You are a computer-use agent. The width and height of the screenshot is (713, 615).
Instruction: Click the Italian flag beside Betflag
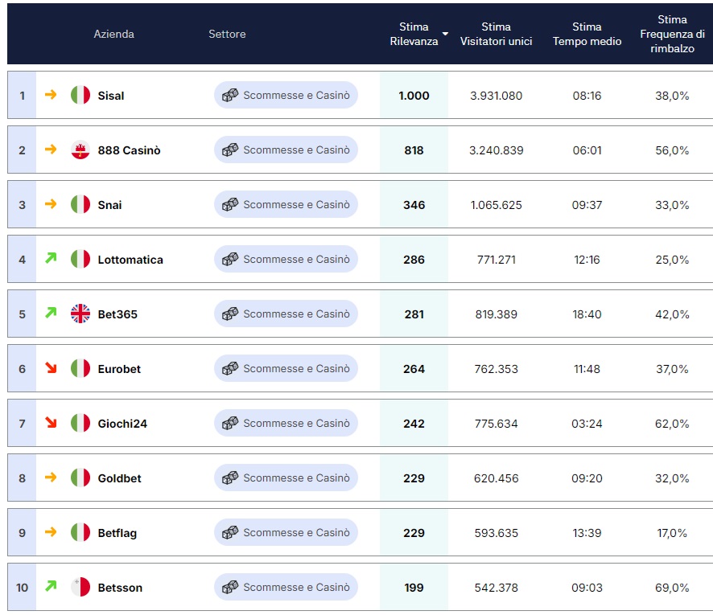80,532
